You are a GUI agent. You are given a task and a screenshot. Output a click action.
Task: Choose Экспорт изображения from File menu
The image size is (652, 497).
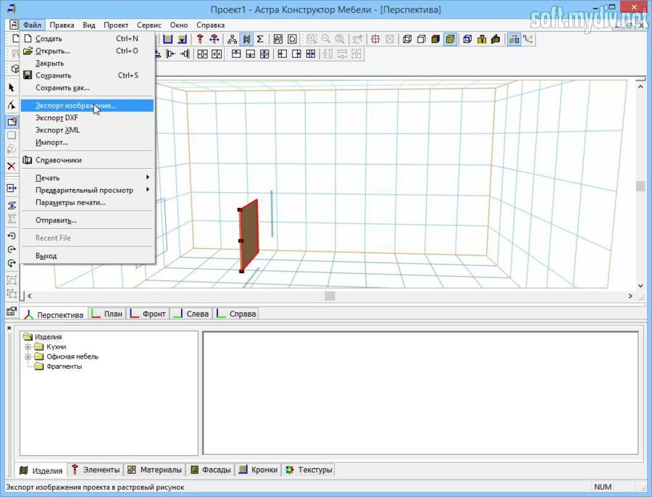(x=75, y=106)
